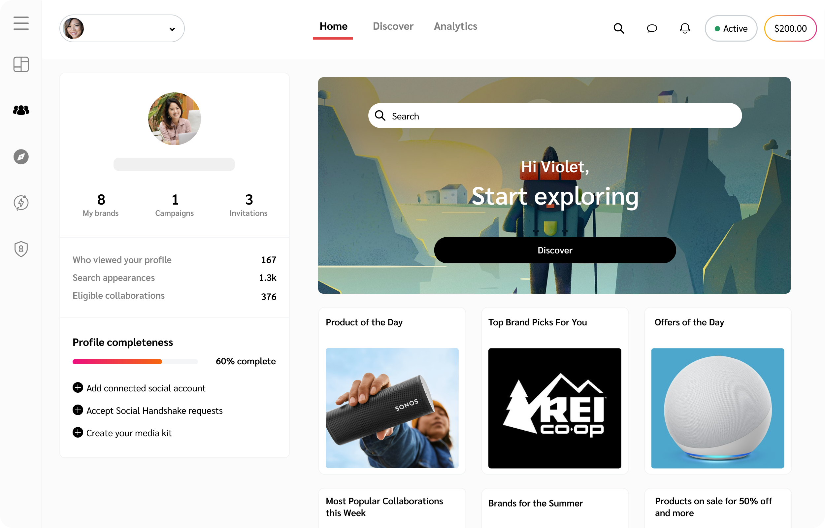Click the search magnifier icon in the header

619,28
